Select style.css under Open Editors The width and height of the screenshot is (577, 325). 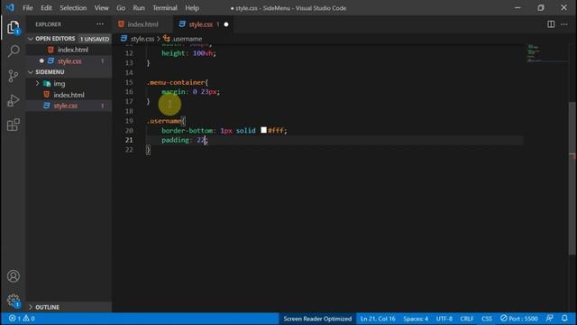point(69,61)
